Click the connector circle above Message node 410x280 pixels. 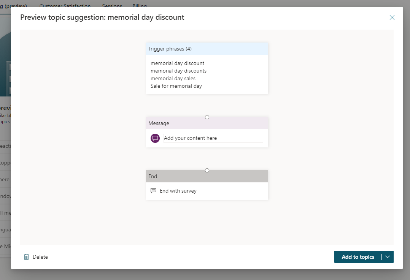tap(207, 117)
